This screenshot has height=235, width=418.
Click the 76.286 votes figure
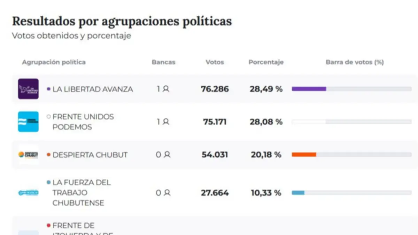215,89
